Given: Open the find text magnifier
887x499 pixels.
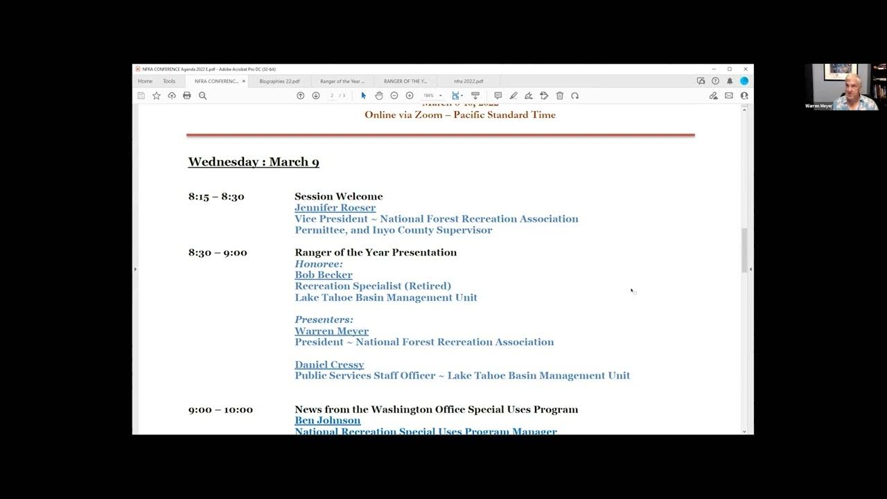Looking at the screenshot, I should (x=203, y=96).
